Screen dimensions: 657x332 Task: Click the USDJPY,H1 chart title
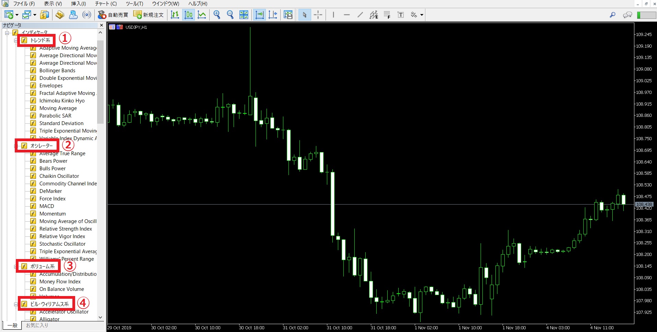(x=136, y=27)
